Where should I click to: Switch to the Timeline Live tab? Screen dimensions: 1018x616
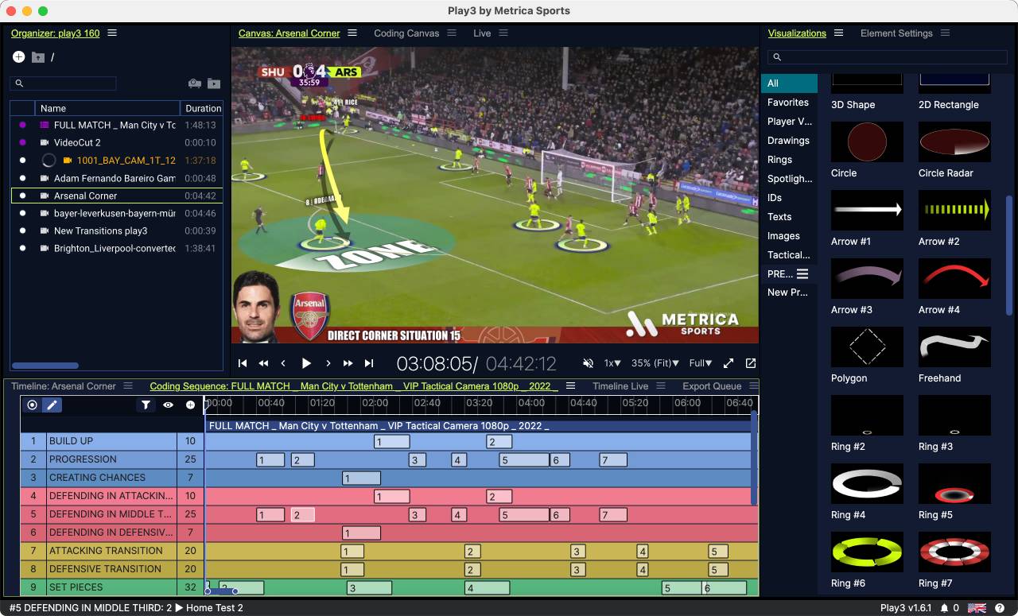[620, 386]
